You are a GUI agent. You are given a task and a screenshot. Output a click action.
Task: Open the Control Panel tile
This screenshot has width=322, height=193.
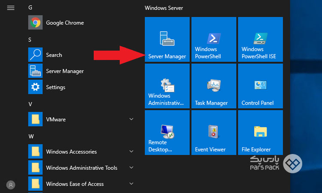pyautogui.click(x=260, y=86)
